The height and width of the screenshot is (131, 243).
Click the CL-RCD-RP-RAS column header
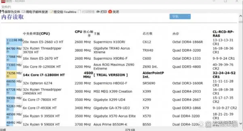[223, 34]
